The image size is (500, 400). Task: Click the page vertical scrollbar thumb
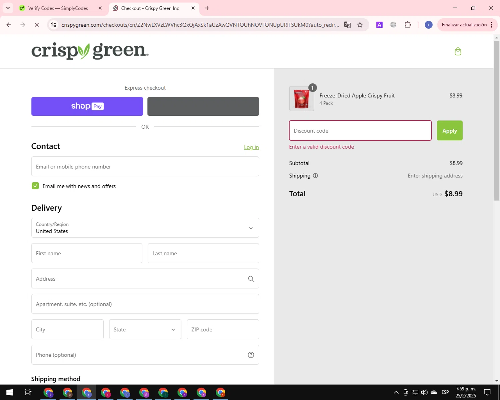(x=497, y=120)
